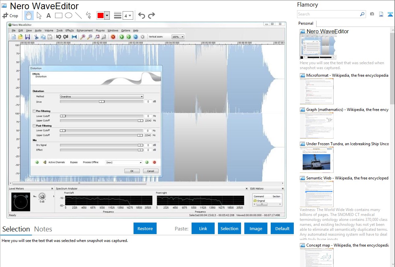The width and height of the screenshot is (395, 267).
Task: Open the preset dropdown showing (new)
Action: coord(124,162)
